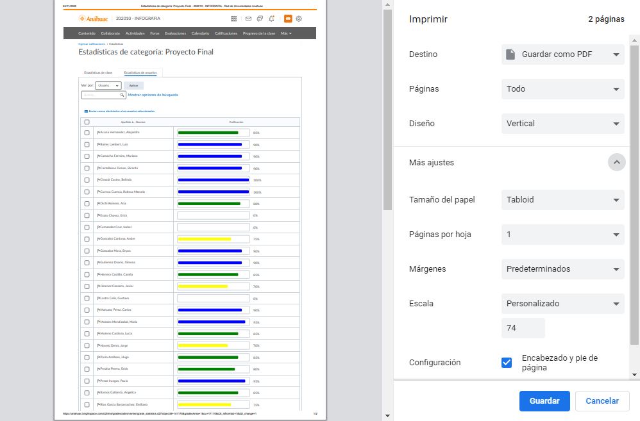The height and width of the screenshot is (421, 640).
Task: Click the chat bubbles icon
Action: click(259, 19)
